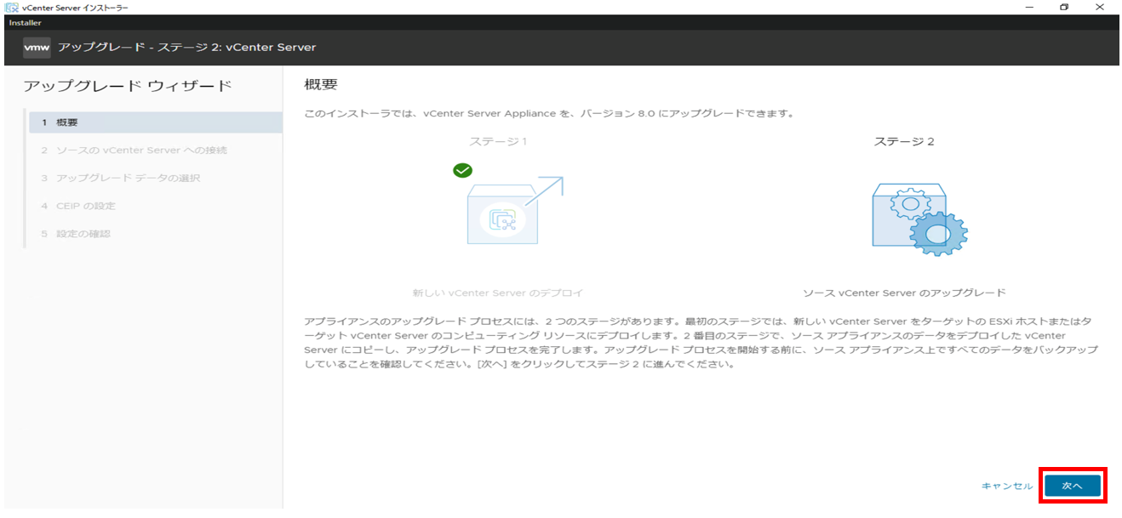Click the ステージ 1 label

(498, 141)
